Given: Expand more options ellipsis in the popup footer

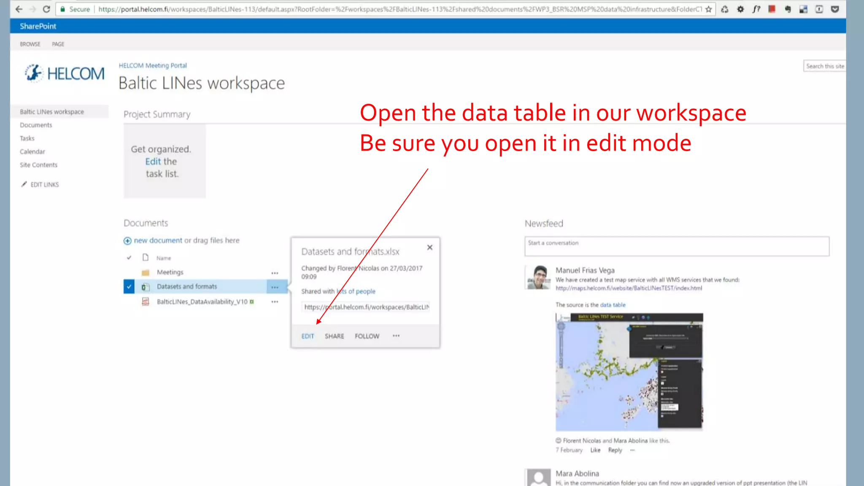Looking at the screenshot, I should (x=396, y=336).
